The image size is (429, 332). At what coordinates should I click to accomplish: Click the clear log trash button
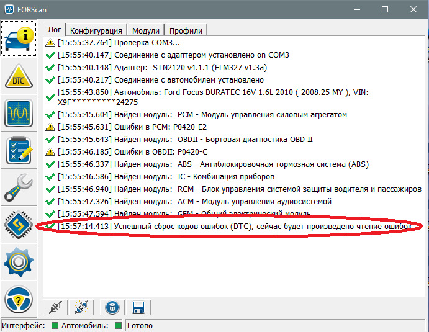point(112,307)
